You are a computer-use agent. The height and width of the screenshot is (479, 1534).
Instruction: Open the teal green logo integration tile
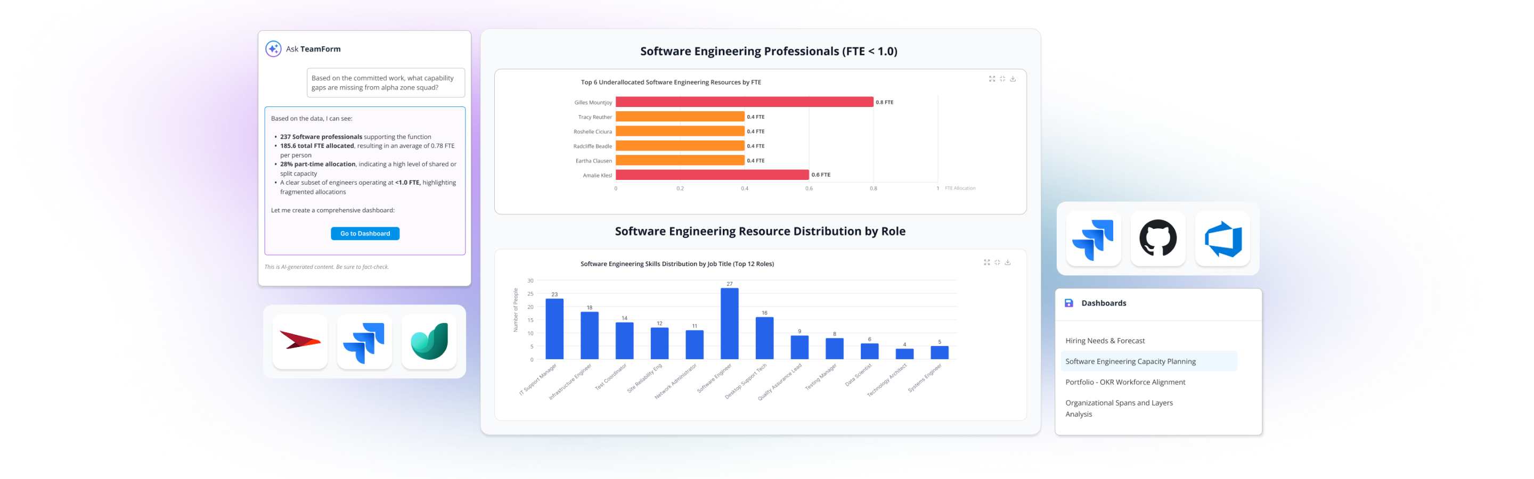(429, 342)
